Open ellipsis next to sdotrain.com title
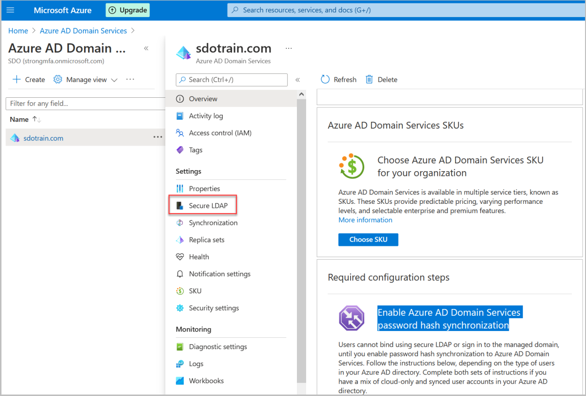This screenshot has height=396, width=586. pyautogui.click(x=289, y=48)
